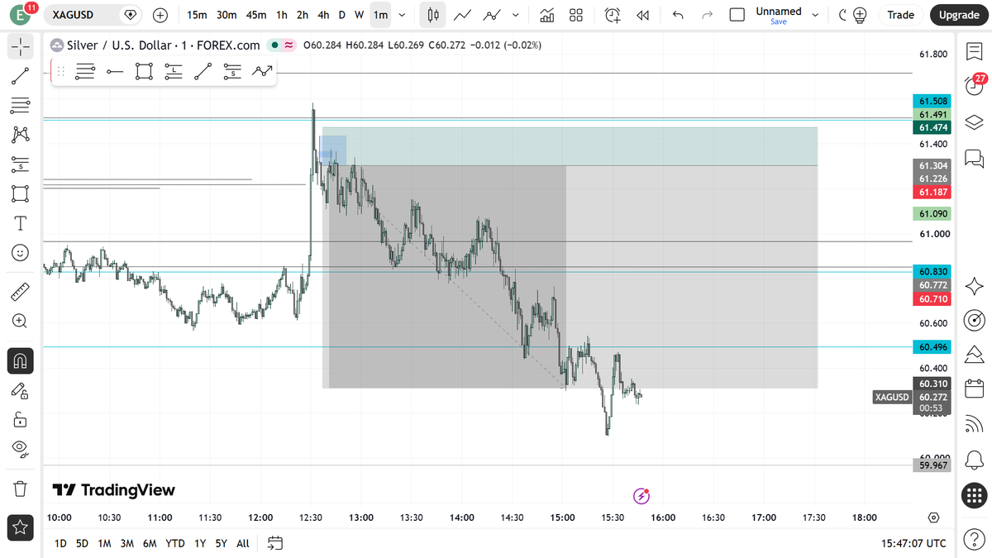Screen dimensions: 992x558
Task: Open the layout setup square selector
Action: pyautogui.click(x=738, y=15)
